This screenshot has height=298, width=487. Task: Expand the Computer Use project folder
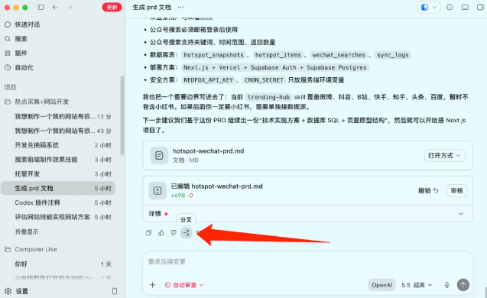tap(31, 249)
